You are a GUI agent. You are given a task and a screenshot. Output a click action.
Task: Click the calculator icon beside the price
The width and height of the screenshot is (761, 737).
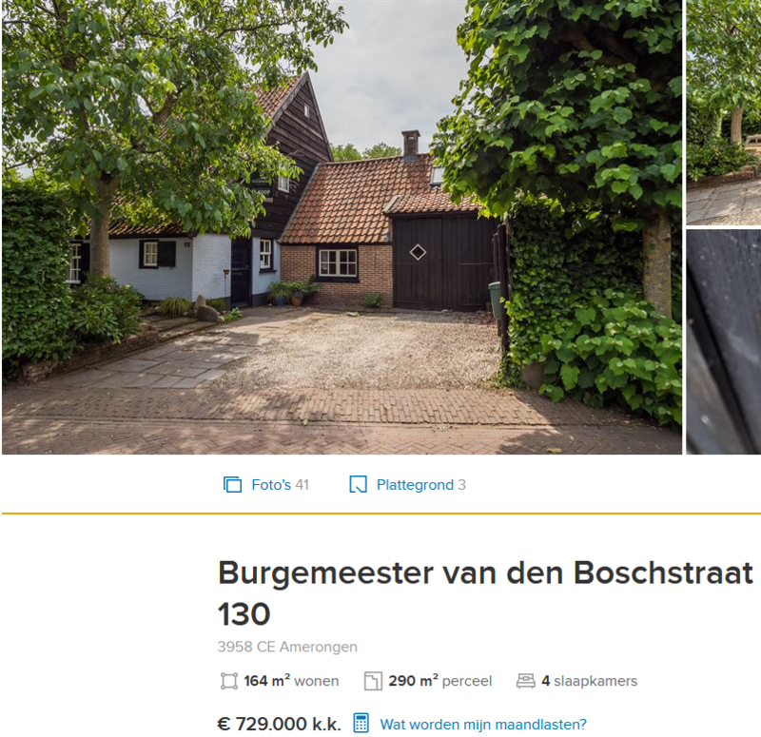point(361,724)
